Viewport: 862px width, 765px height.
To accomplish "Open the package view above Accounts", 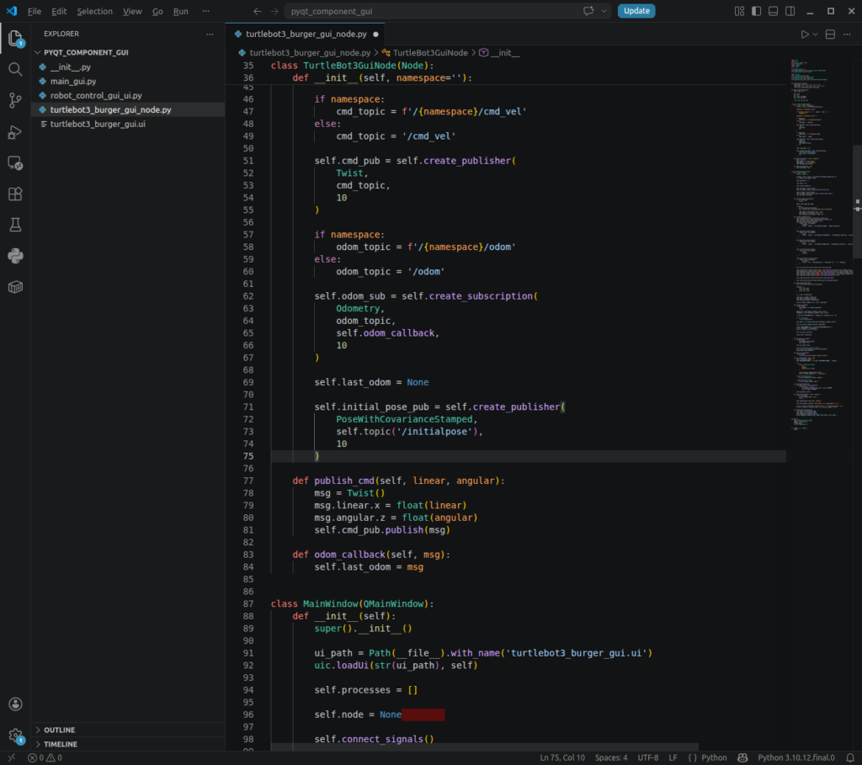I will (15, 287).
